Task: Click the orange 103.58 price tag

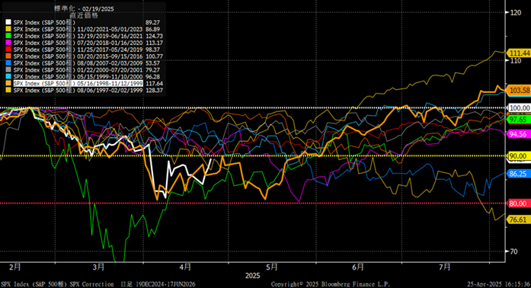Action: click(x=520, y=90)
